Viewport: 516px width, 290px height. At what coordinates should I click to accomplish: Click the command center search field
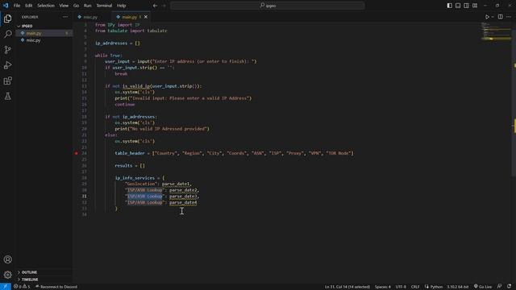(x=268, y=6)
